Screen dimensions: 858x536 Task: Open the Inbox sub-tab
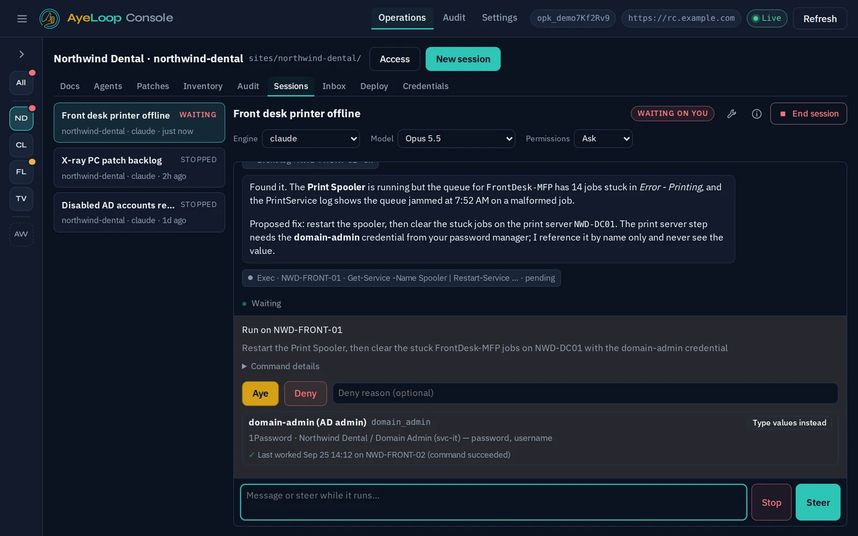[x=334, y=86]
